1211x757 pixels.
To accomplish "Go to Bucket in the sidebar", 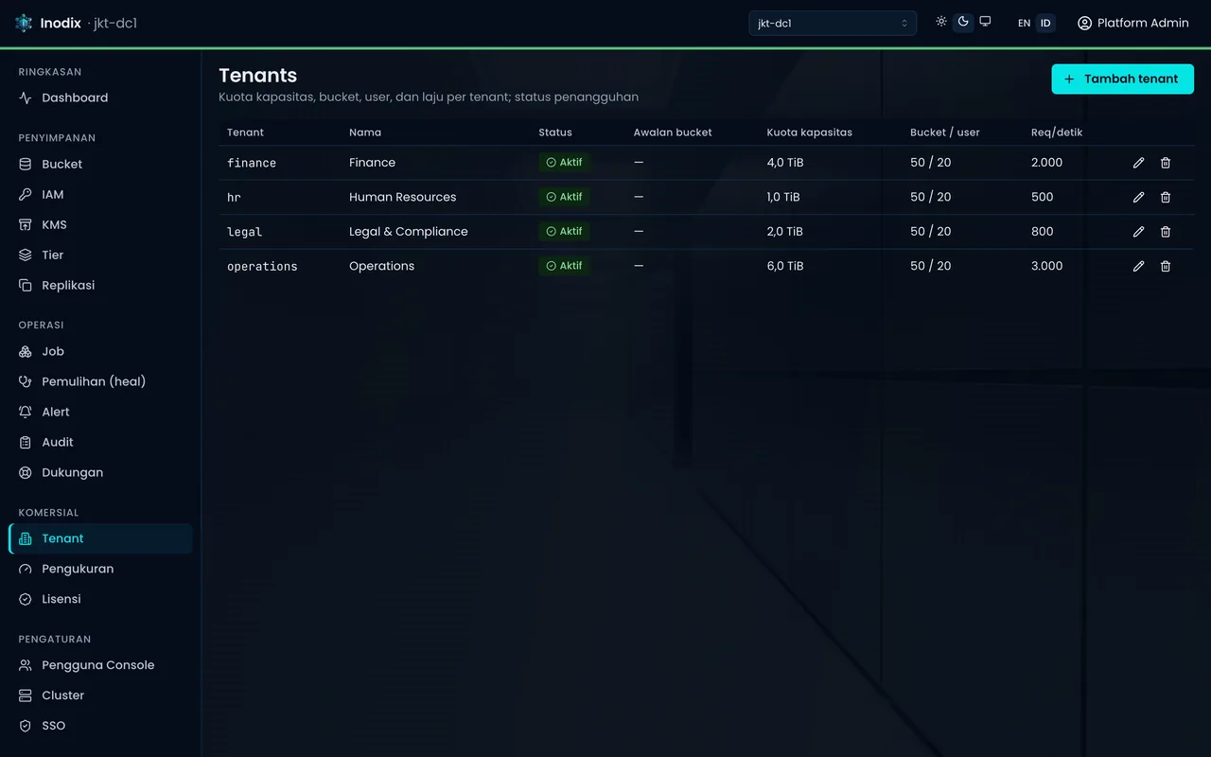I will pos(100,164).
